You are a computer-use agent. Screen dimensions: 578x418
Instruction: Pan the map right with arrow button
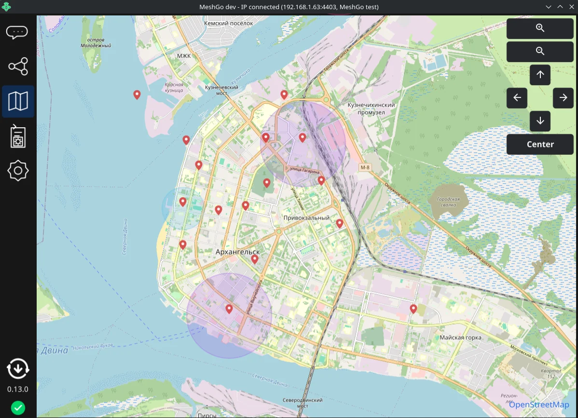pyautogui.click(x=563, y=98)
